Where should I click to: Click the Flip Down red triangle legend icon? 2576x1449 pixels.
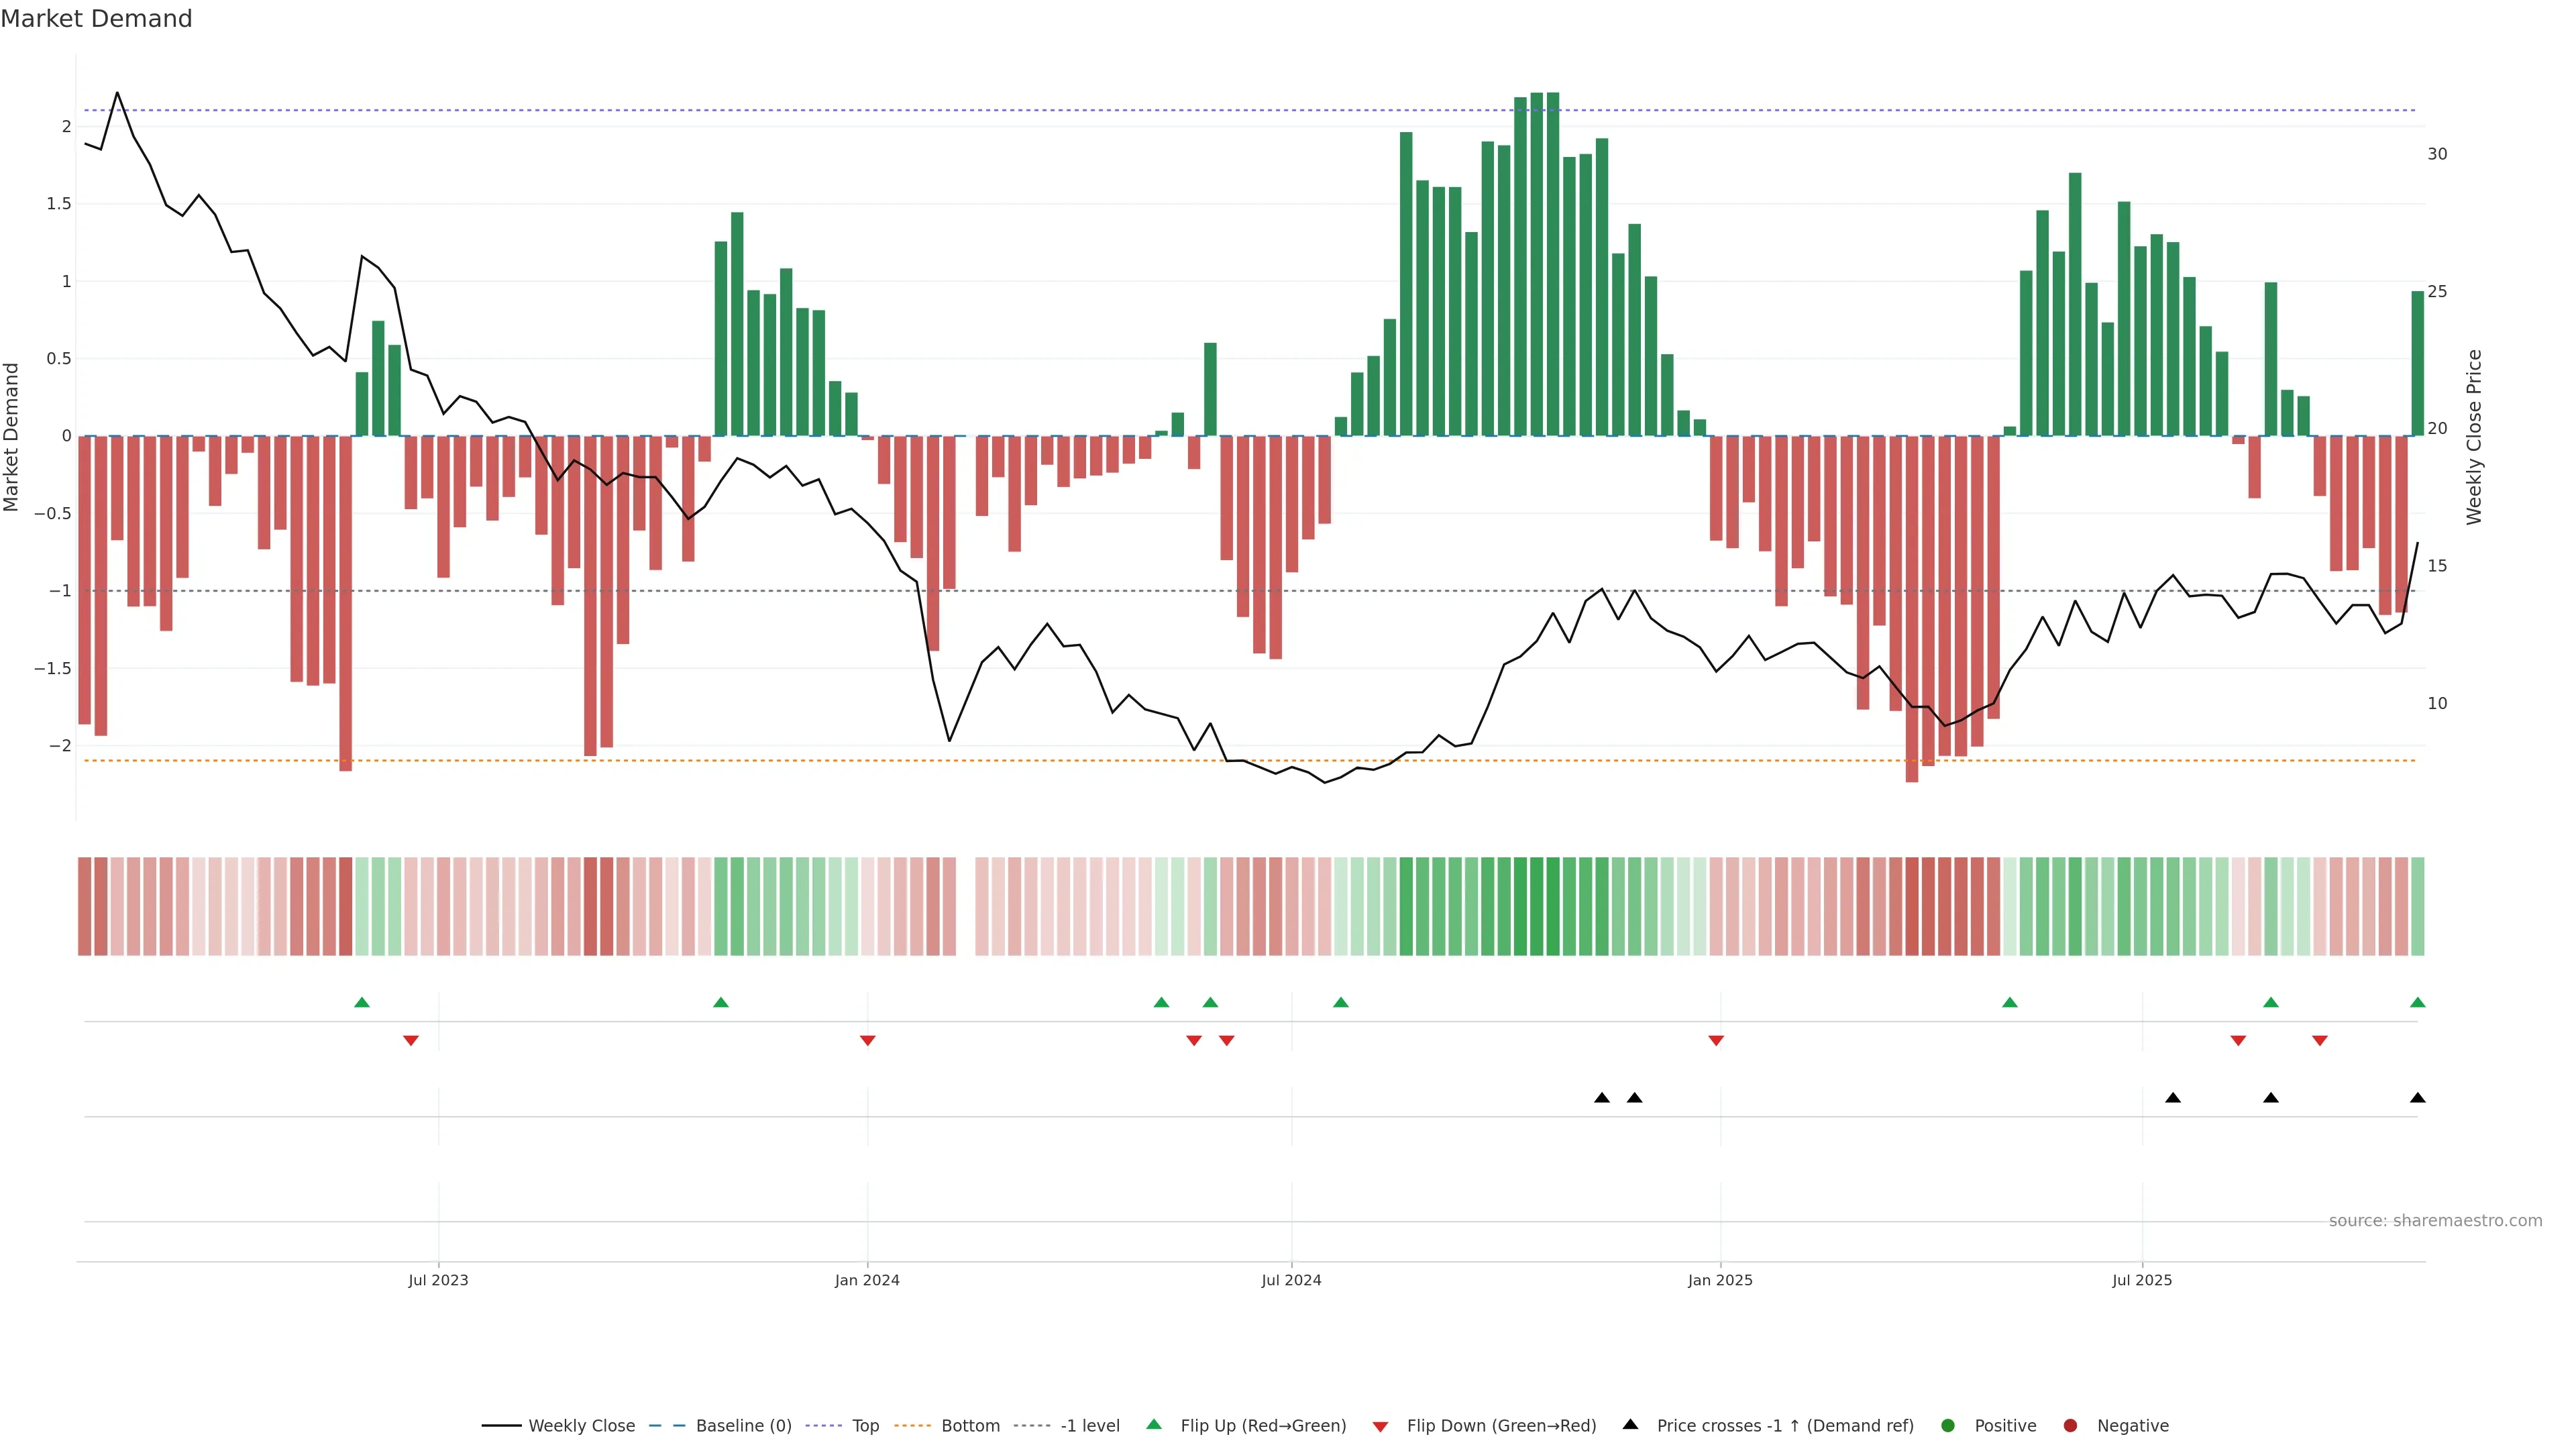[1380, 1426]
